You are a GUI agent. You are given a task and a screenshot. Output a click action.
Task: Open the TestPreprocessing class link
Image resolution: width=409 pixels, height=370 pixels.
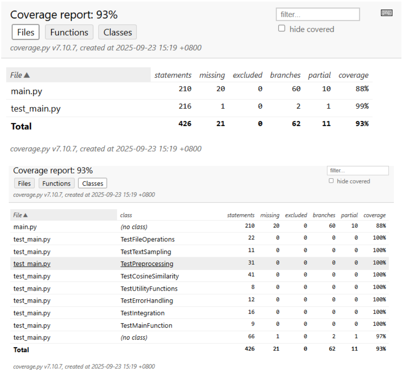point(147,264)
